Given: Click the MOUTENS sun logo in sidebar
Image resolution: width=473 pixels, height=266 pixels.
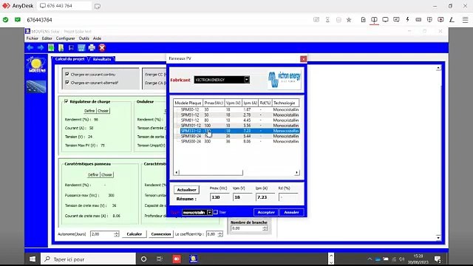Looking at the screenshot, I should (36, 64).
